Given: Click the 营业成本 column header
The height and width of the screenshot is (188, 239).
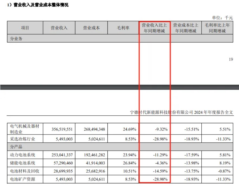Looking at the screenshot, I should (91, 28).
